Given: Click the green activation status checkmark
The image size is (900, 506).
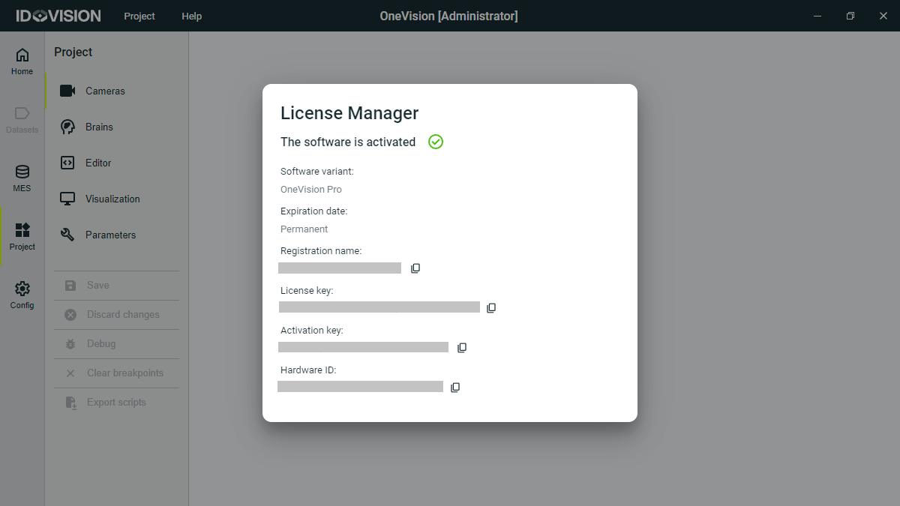Looking at the screenshot, I should click(435, 142).
